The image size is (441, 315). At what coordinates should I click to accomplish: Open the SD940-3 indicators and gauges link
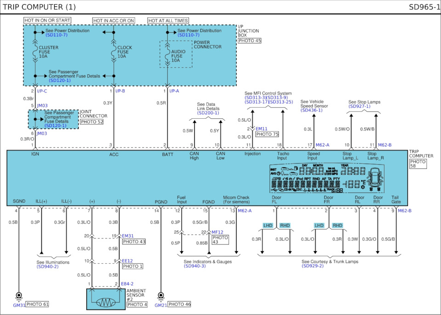[195, 266]
